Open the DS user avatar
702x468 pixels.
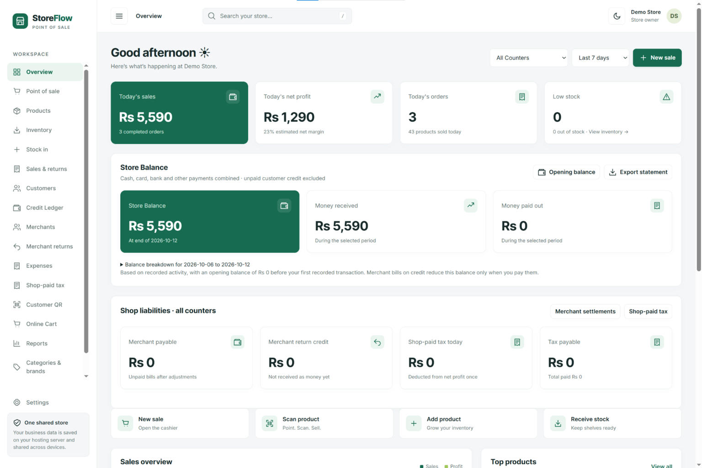click(674, 16)
